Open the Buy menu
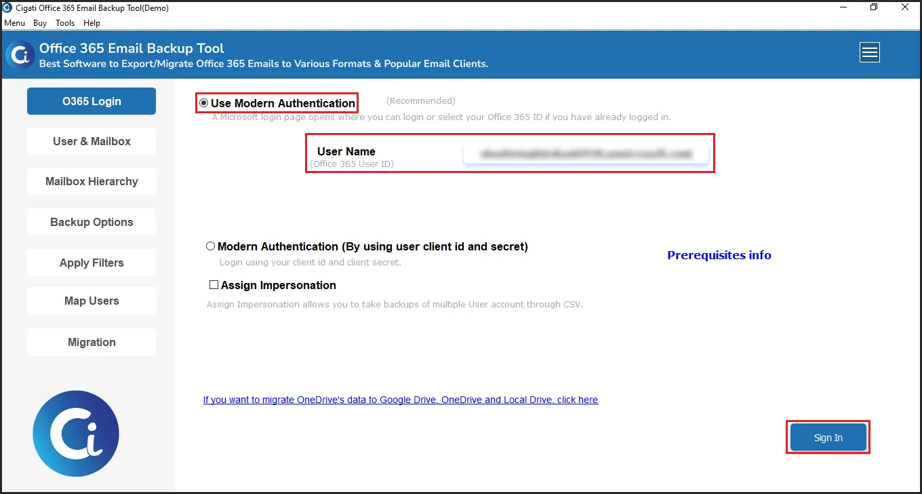Viewport: 922px width, 494px height. 40,23
